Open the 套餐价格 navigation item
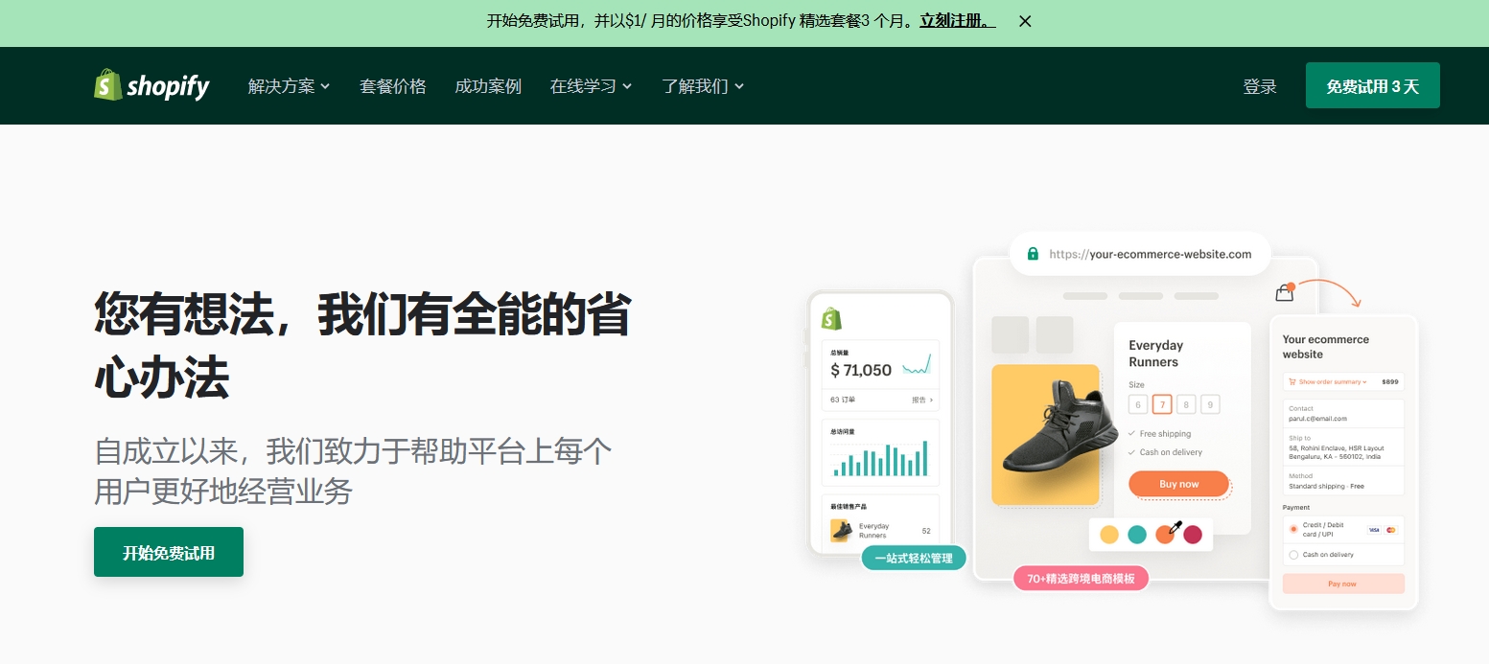The width and height of the screenshot is (1489, 664). (393, 86)
